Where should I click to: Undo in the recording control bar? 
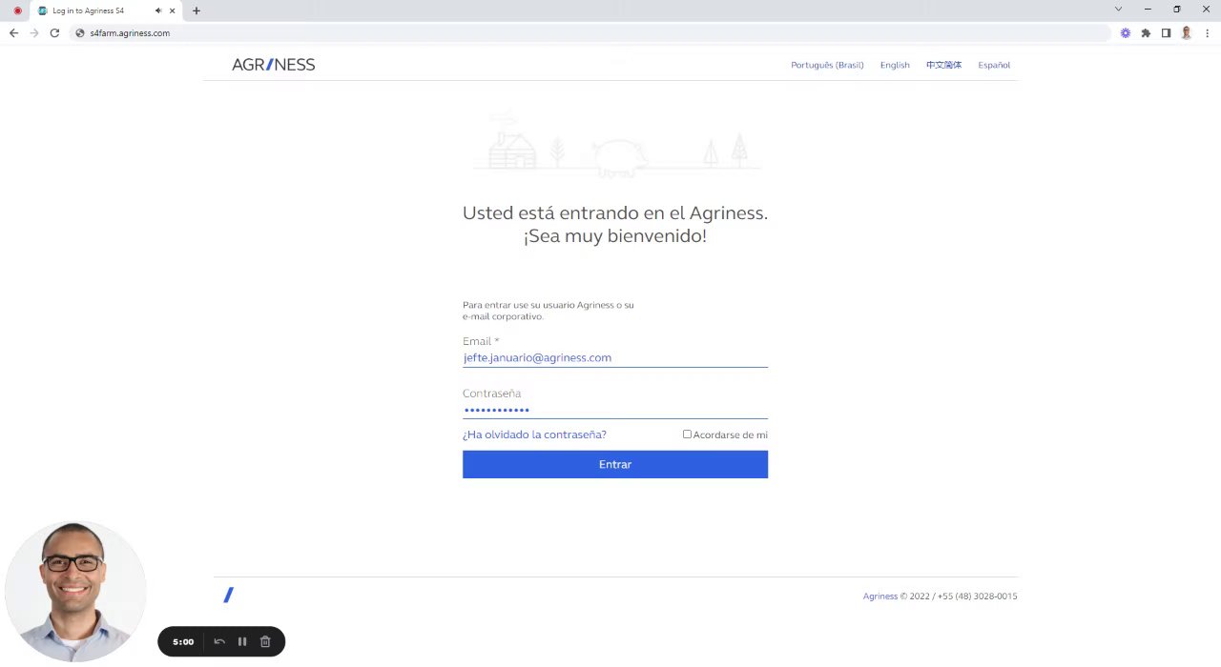click(219, 641)
